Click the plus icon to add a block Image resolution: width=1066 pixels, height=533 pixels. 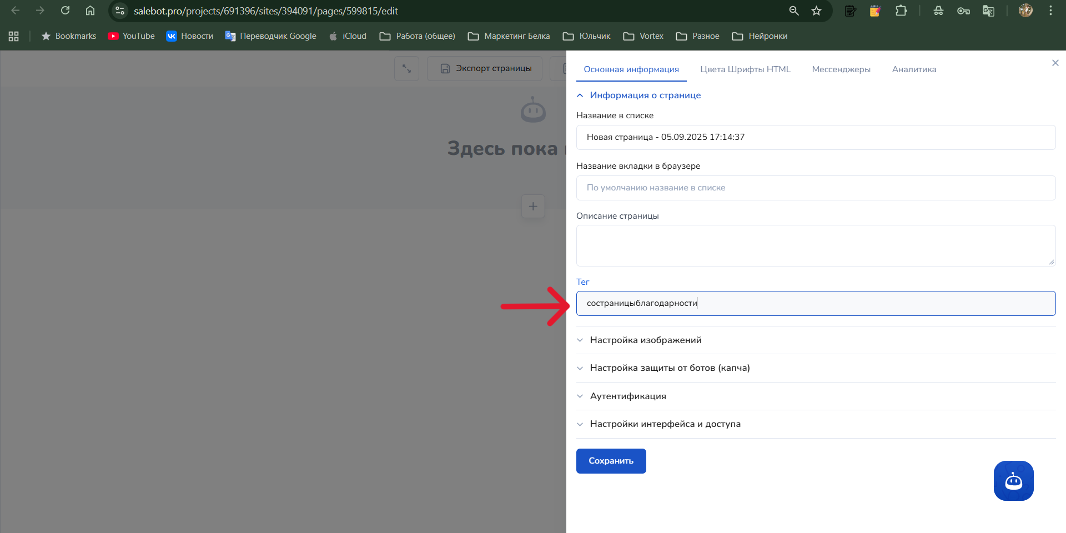[x=533, y=206]
